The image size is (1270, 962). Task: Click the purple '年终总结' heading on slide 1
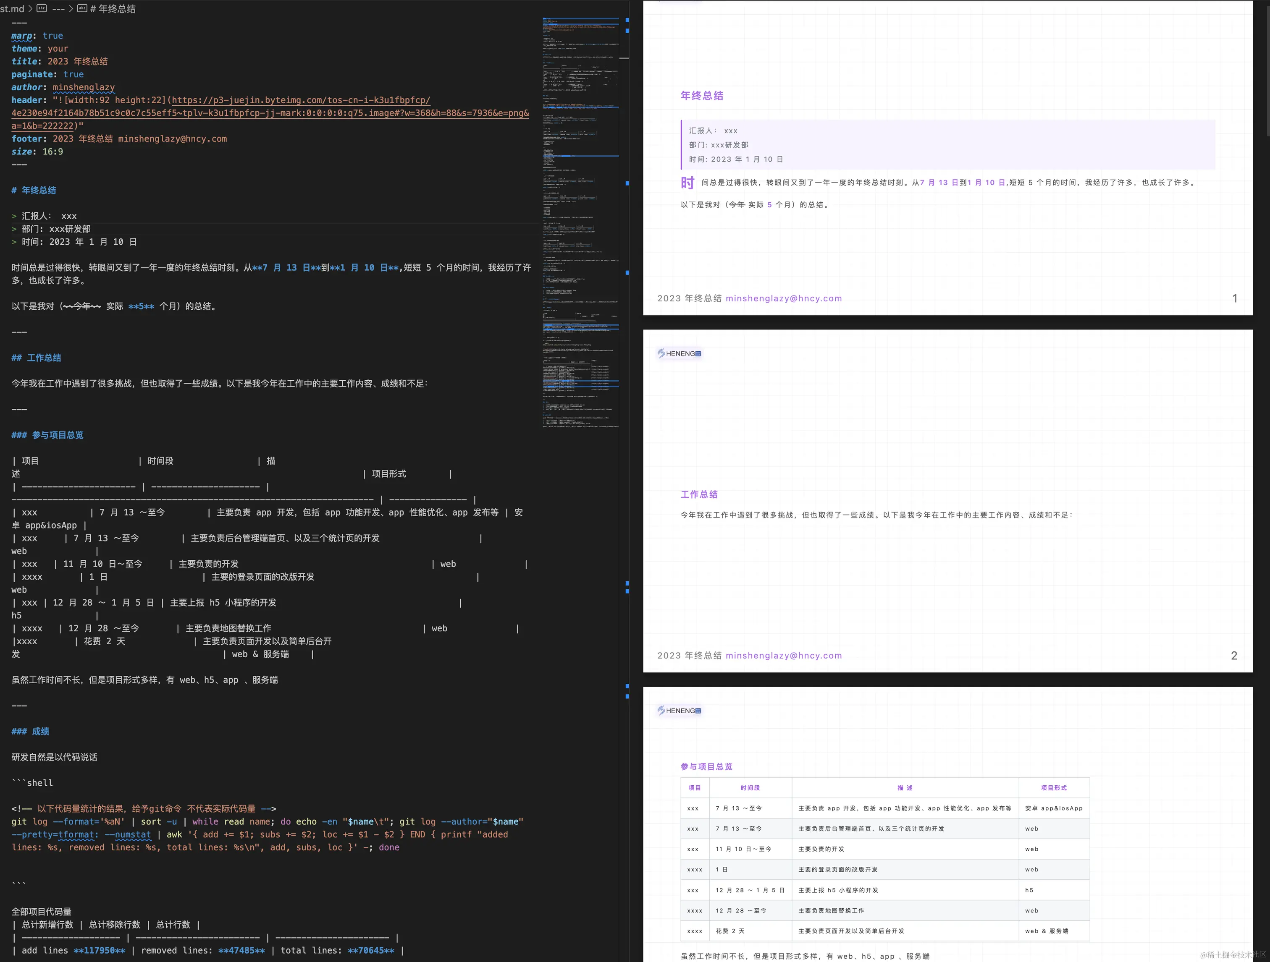tap(702, 96)
